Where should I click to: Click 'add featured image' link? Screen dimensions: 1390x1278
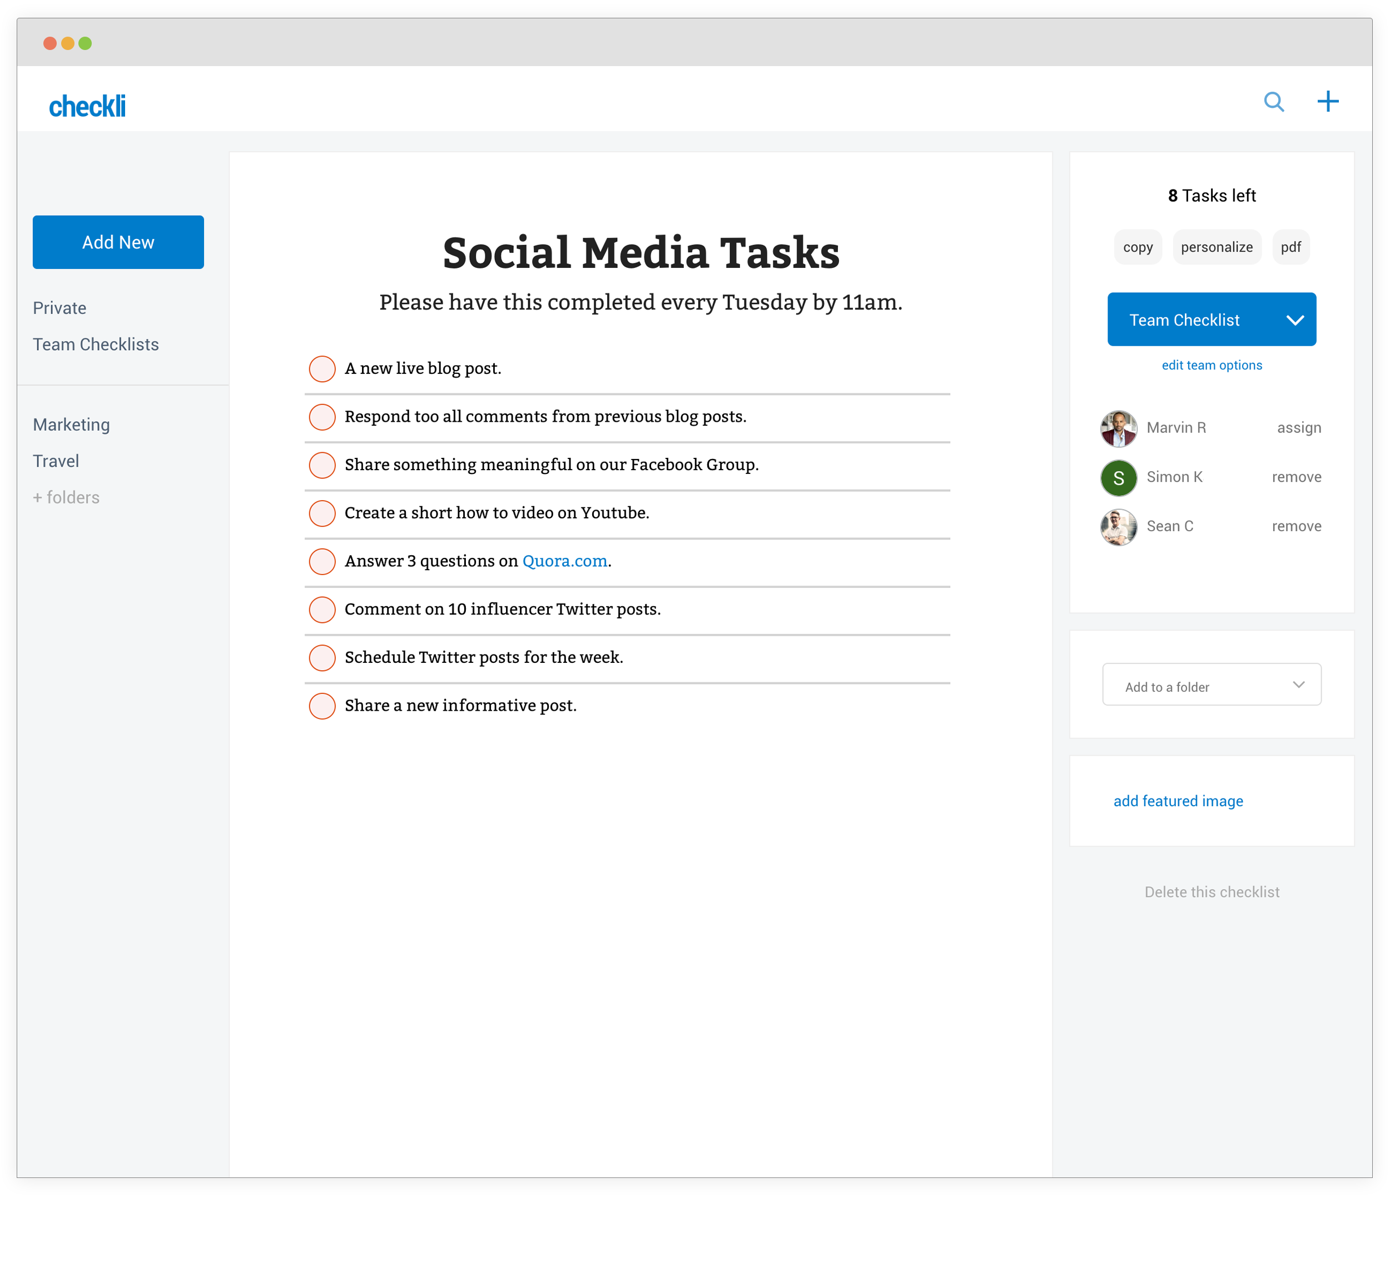[1178, 801]
